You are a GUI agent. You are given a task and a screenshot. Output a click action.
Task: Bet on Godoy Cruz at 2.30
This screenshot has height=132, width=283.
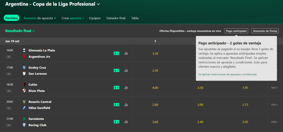point(155,71)
